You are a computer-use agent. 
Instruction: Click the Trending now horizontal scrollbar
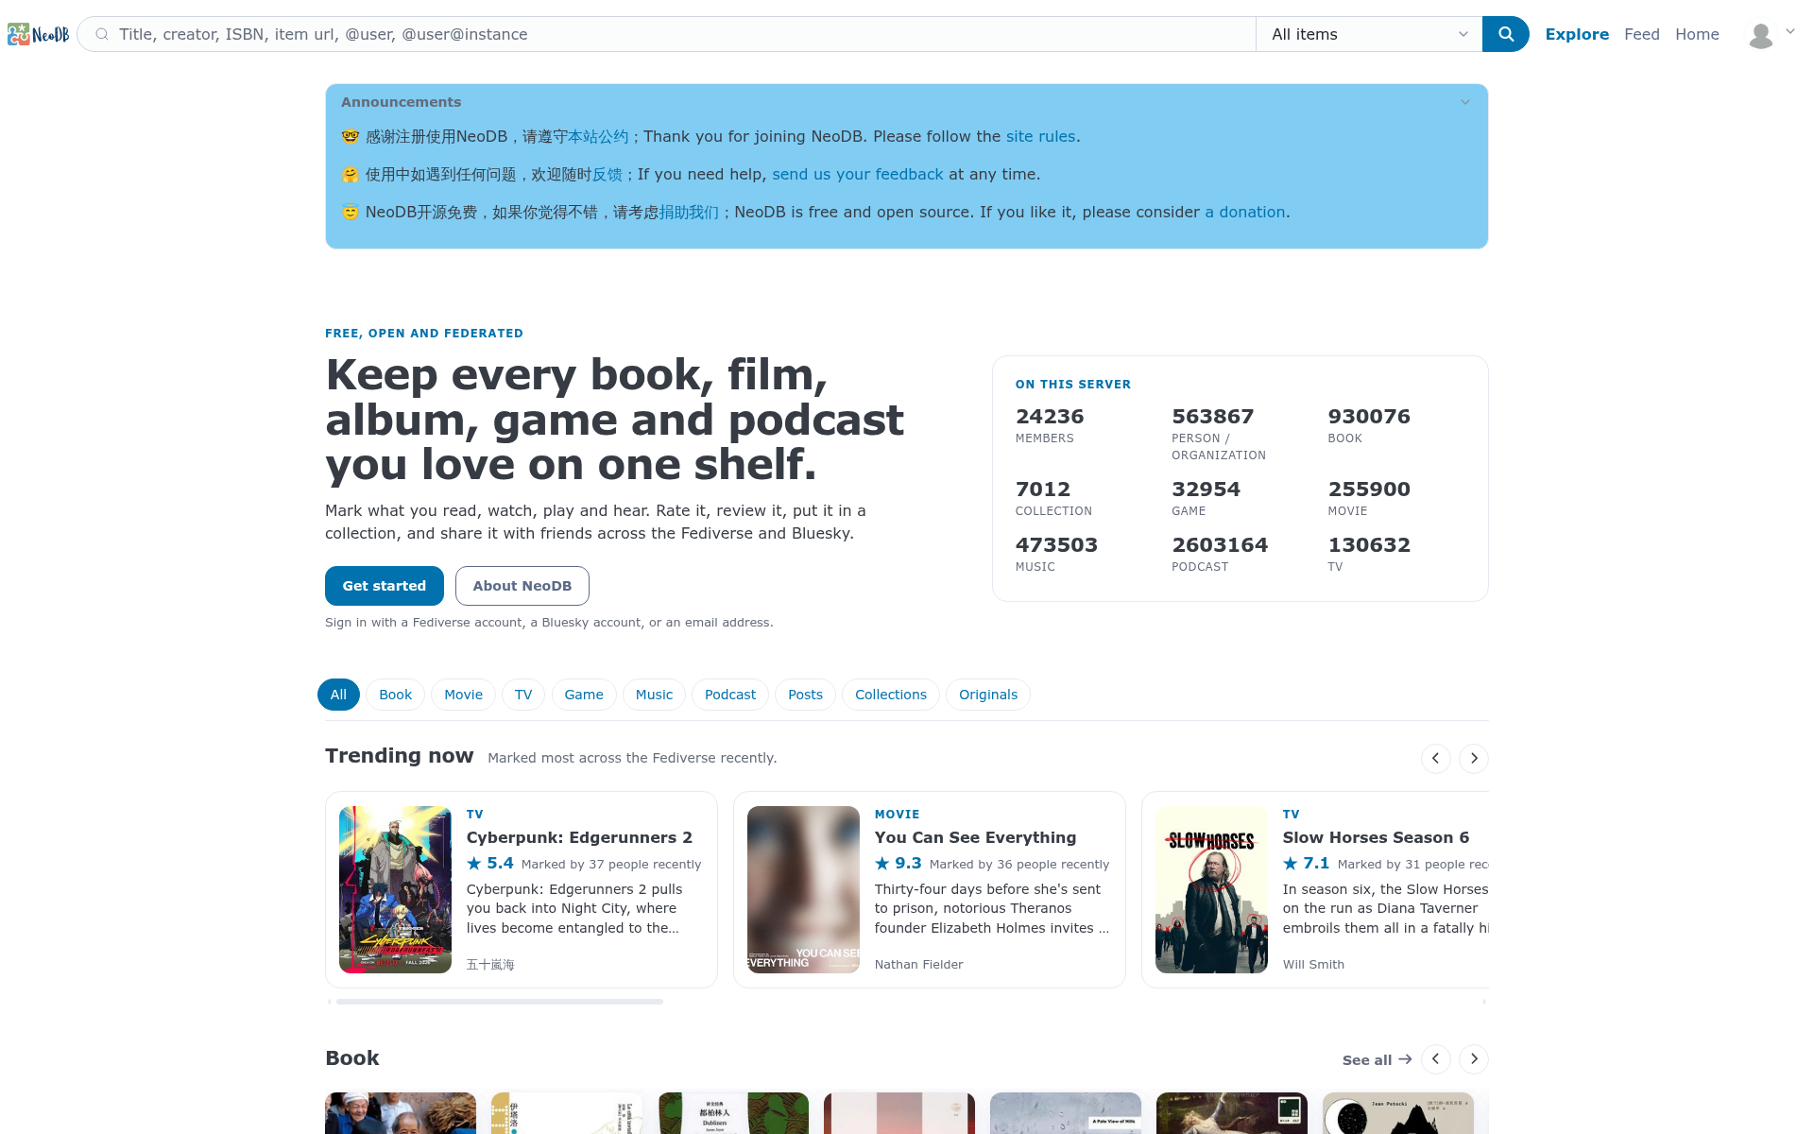click(x=500, y=1002)
